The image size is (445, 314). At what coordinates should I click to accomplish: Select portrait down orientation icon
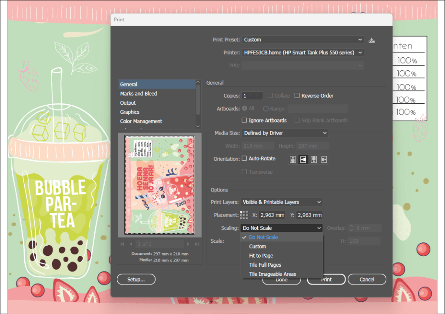(x=313, y=159)
